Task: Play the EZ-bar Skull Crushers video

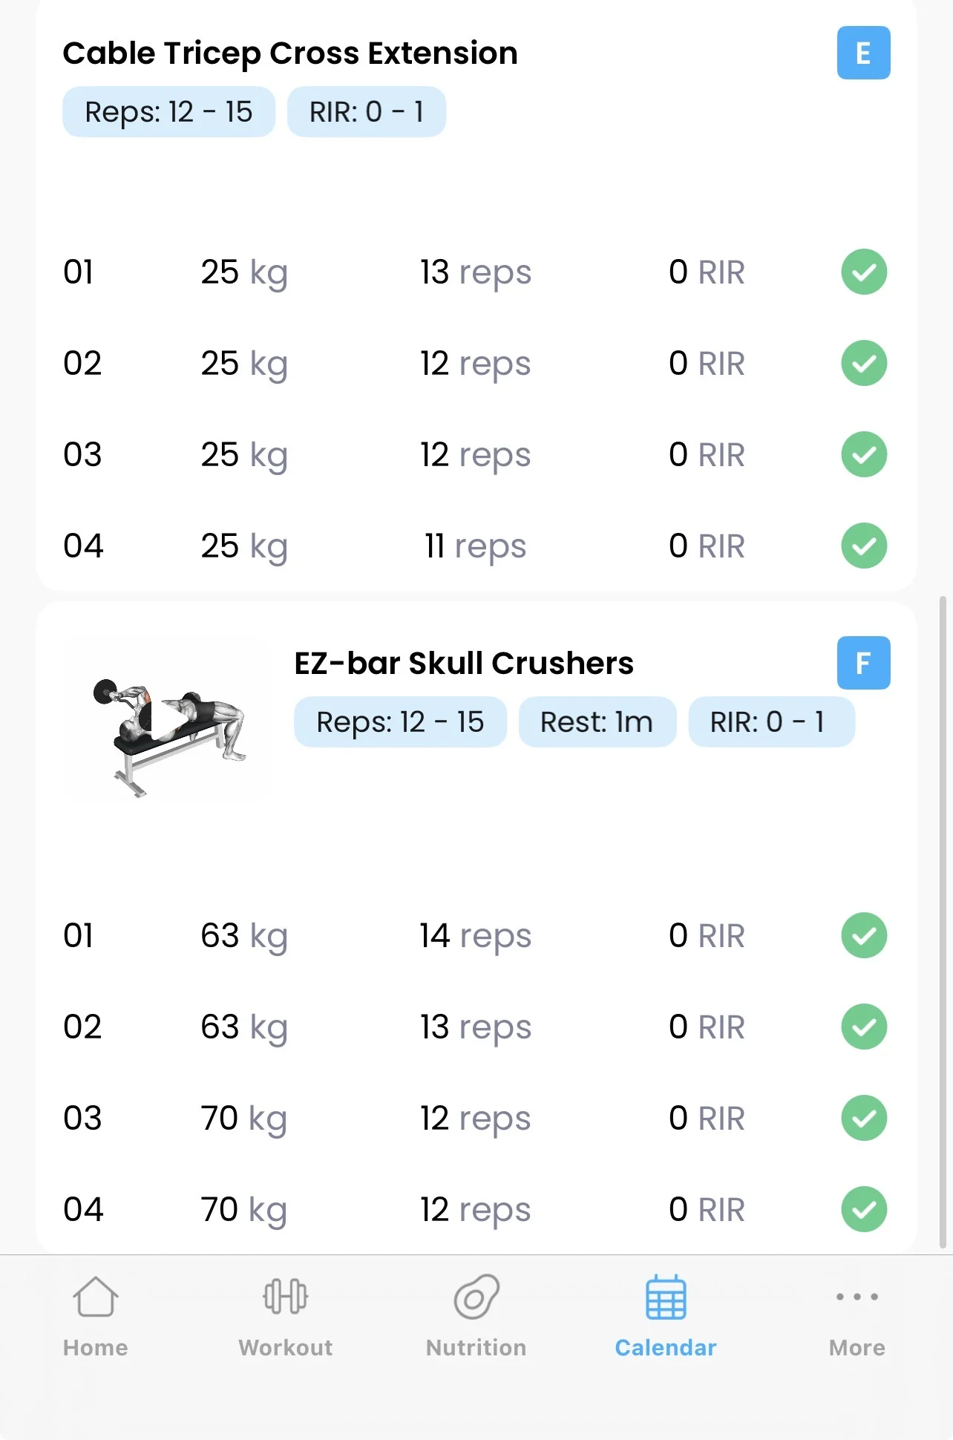Action: click(x=168, y=720)
